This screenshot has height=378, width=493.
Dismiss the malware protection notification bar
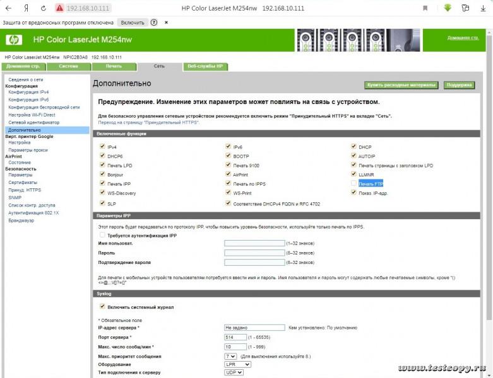click(x=166, y=23)
